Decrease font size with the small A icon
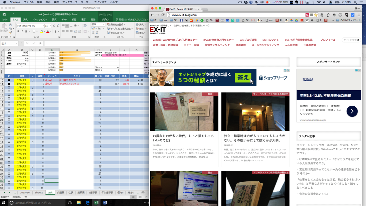This screenshot has height=206, width=366. click(58, 26)
